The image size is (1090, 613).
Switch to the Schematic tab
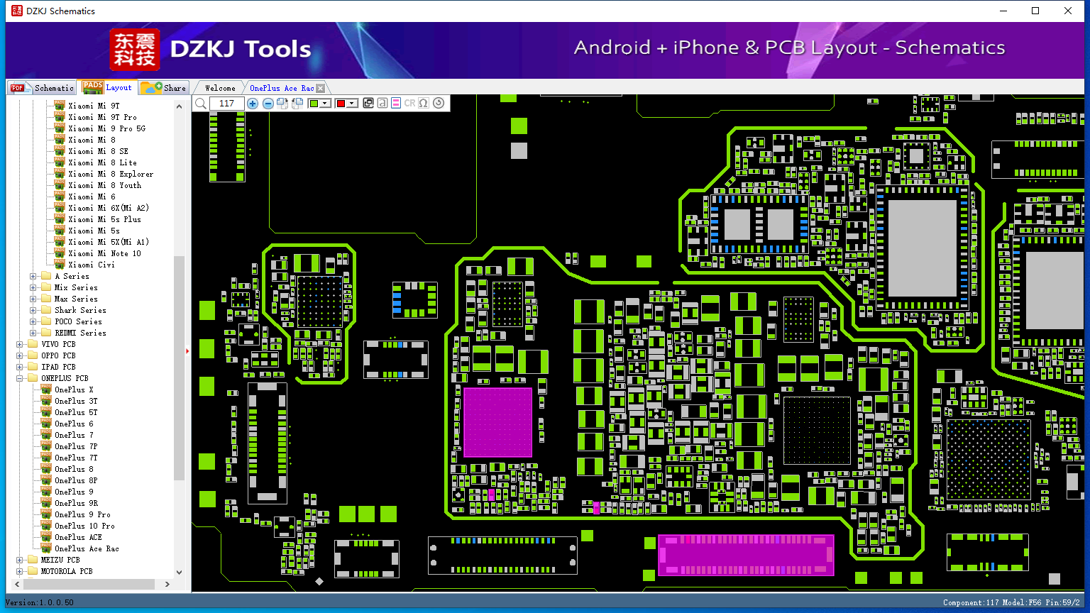pyautogui.click(x=43, y=87)
